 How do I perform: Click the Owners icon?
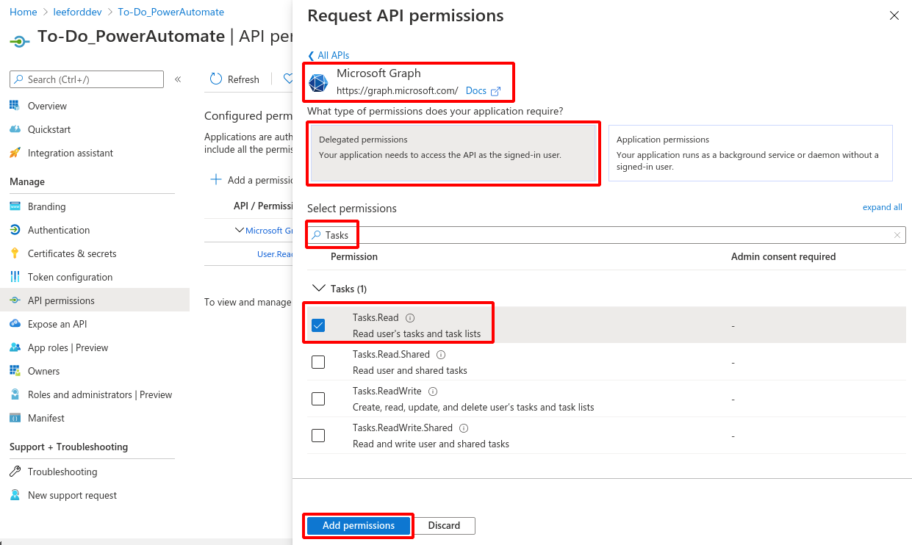click(15, 371)
